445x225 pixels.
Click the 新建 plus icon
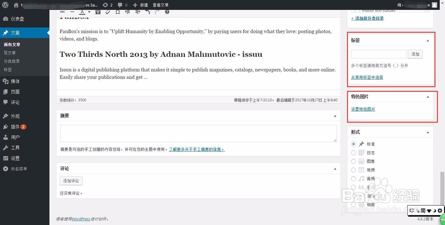pos(135,5)
